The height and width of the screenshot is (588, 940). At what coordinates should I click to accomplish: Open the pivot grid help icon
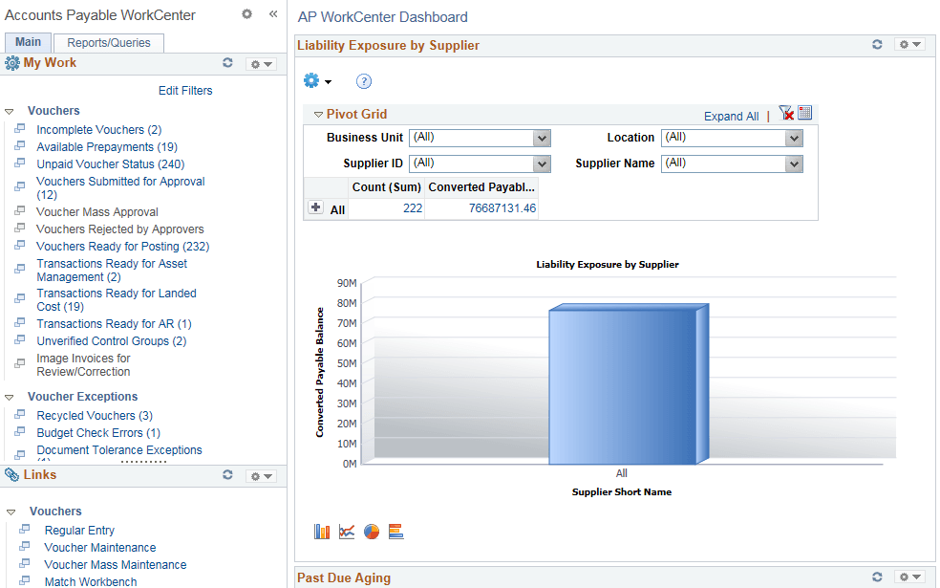364,81
